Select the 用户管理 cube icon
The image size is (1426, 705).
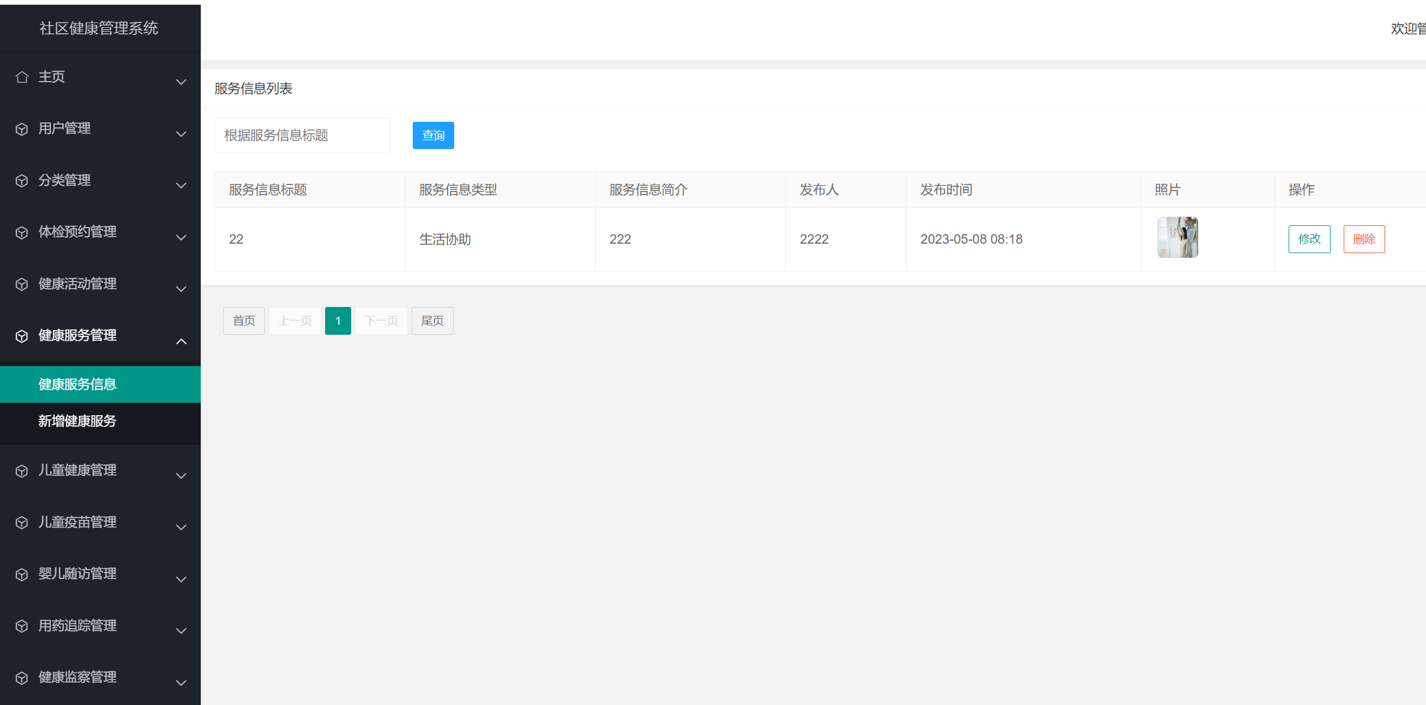pyautogui.click(x=22, y=129)
